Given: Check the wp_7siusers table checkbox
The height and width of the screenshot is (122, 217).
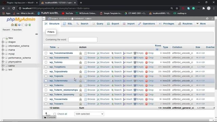Looking at the screenshot, I should click(46, 104).
